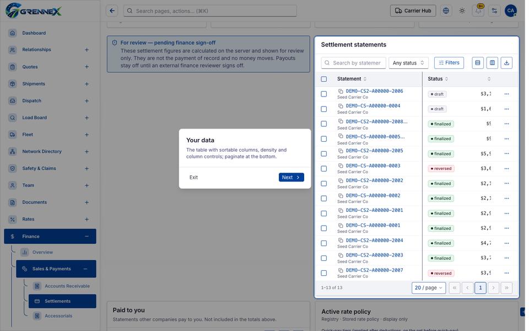Expand the Relationships menu
The image size is (529, 331).
pos(87,50)
